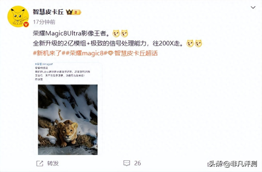
Task: Click the last doge emoji after 200X走
Action: (198, 43)
